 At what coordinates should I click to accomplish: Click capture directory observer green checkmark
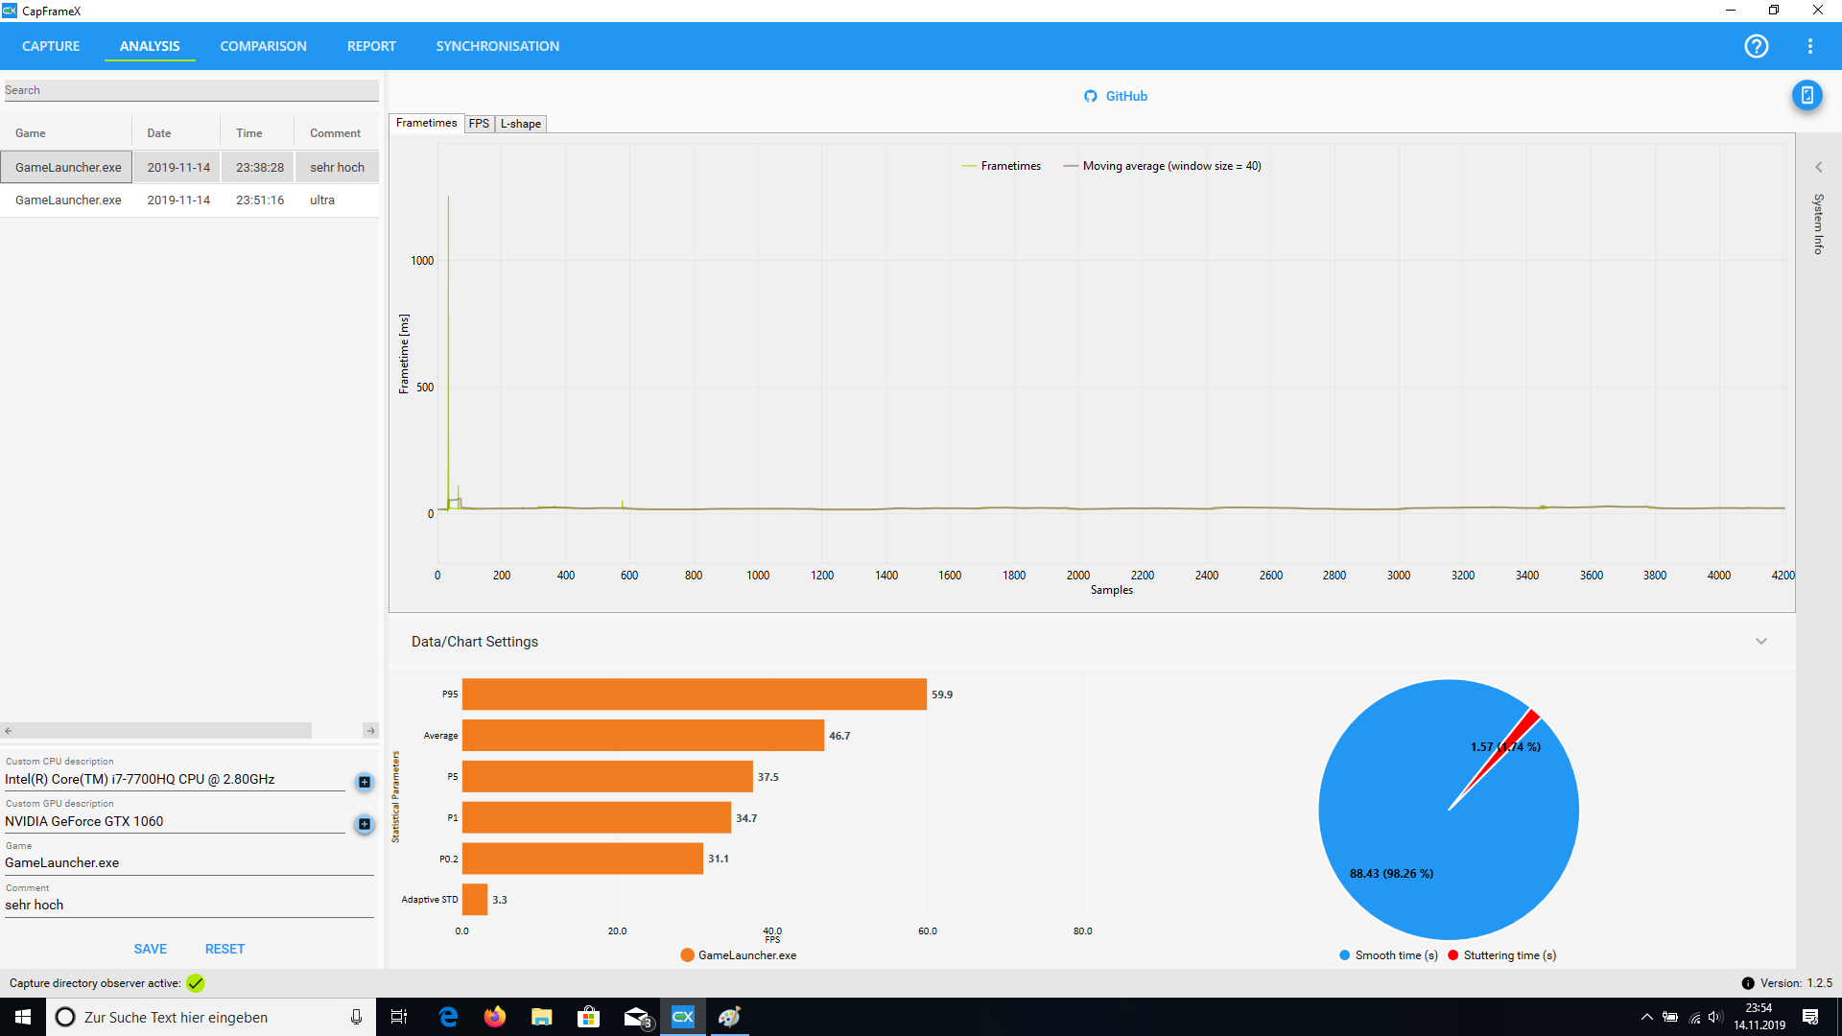point(196,983)
